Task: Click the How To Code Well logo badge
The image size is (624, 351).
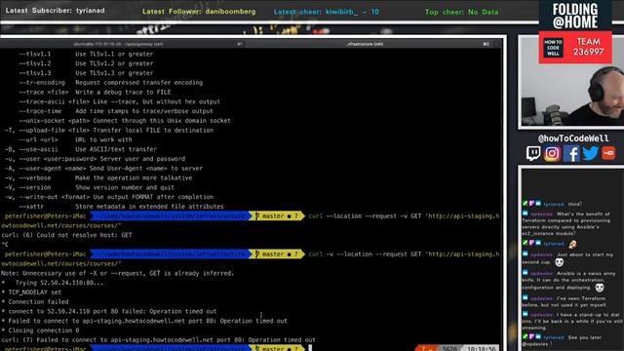Action: (553, 48)
